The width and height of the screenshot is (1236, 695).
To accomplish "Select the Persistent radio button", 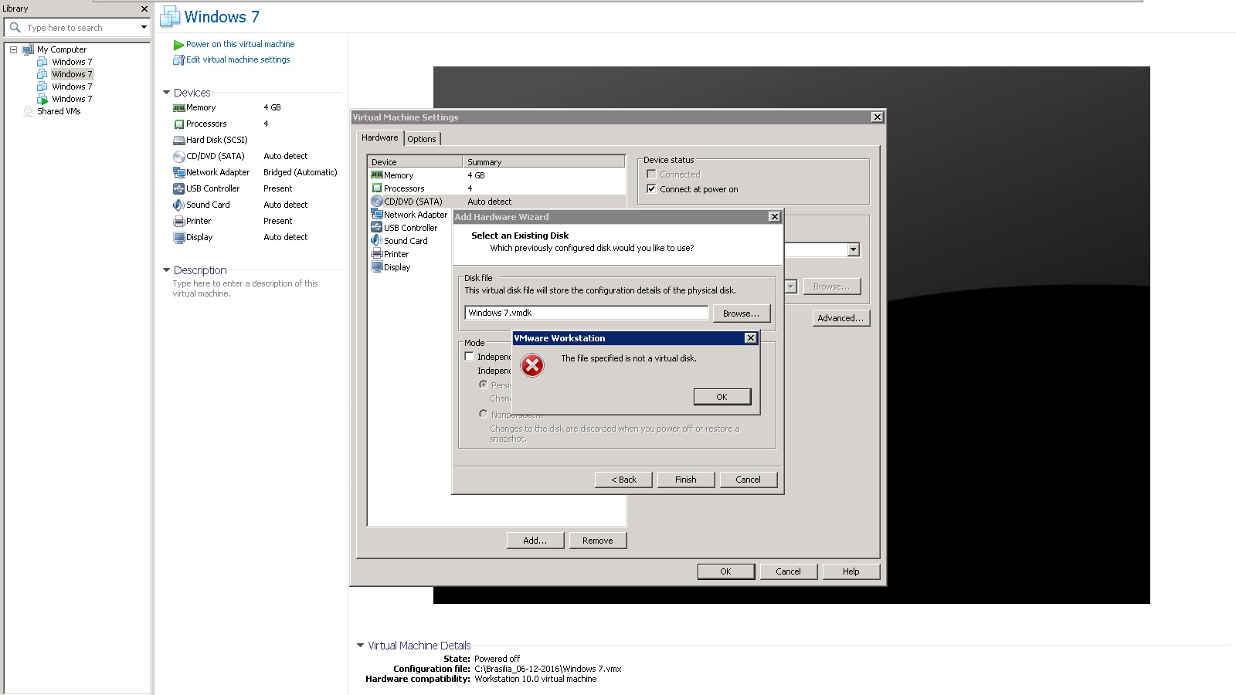I will tap(483, 385).
